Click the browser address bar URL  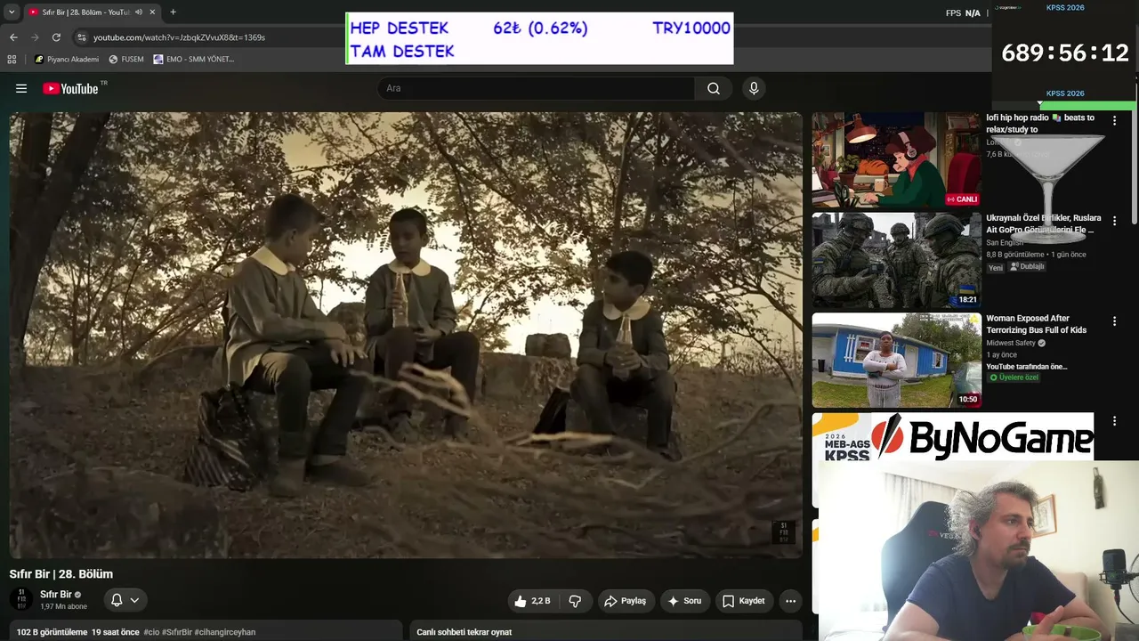[x=179, y=37]
